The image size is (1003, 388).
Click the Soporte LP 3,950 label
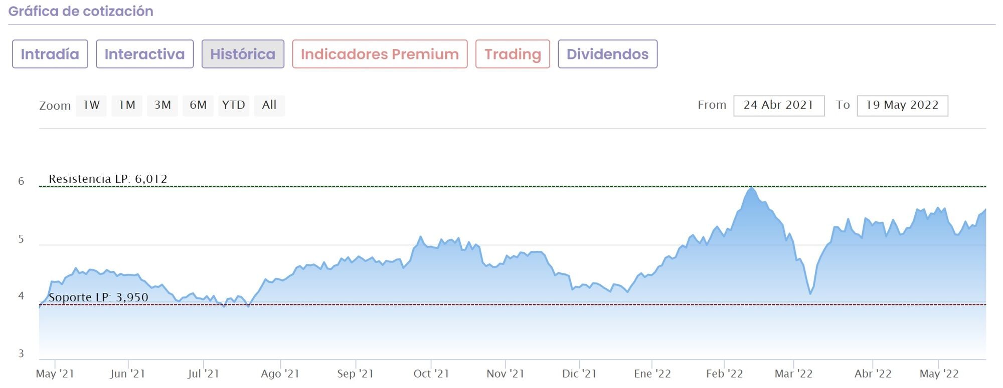pyautogui.click(x=98, y=297)
